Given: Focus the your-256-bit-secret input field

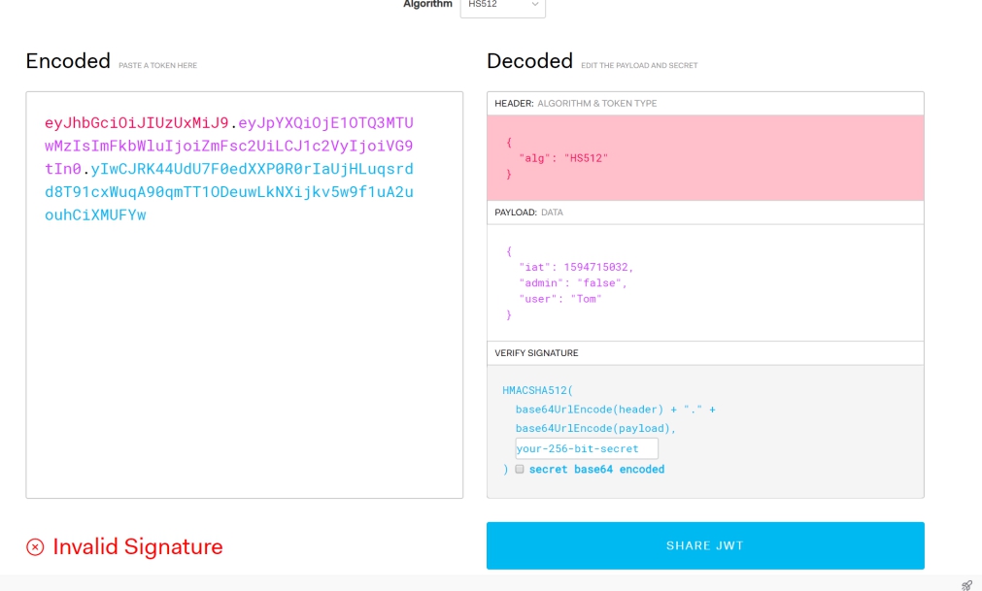Looking at the screenshot, I should pyautogui.click(x=587, y=448).
